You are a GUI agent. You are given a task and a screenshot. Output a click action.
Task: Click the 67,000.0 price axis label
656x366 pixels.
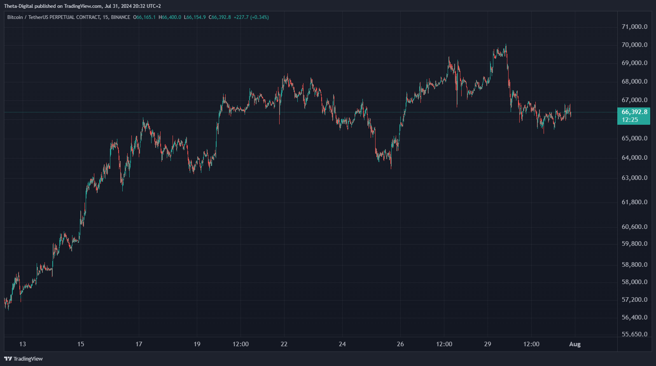pyautogui.click(x=635, y=100)
